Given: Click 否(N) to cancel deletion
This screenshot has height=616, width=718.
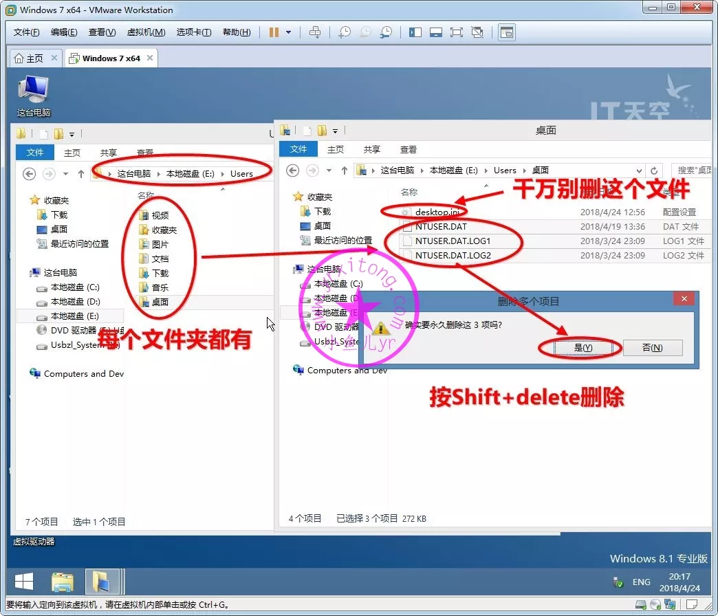Looking at the screenshot, I should pyautogui.click(x=652, y=348).
